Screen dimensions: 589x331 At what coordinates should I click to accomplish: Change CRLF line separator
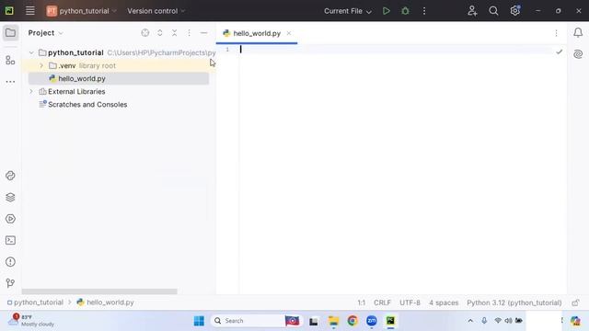tap(383, 302)
